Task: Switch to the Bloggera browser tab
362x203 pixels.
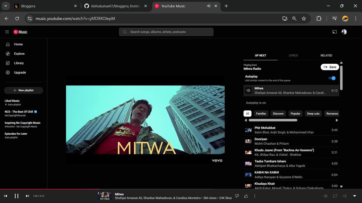Action: [x=45, y=6]
